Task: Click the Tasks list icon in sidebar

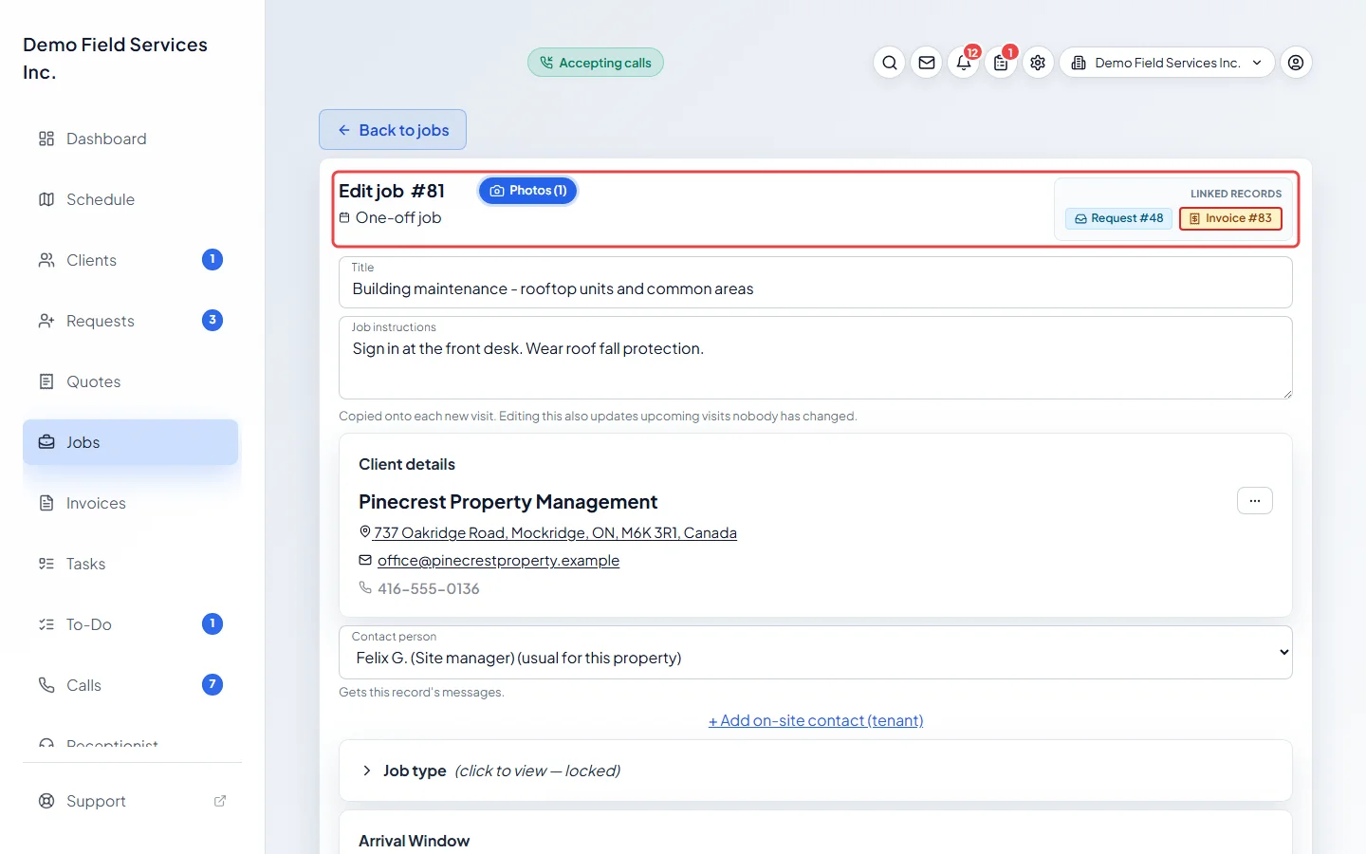Action: pyautogui.click(x=46, y=564)
